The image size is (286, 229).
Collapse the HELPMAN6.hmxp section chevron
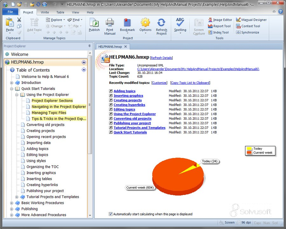pyautogui.click(x=84, y=62)
